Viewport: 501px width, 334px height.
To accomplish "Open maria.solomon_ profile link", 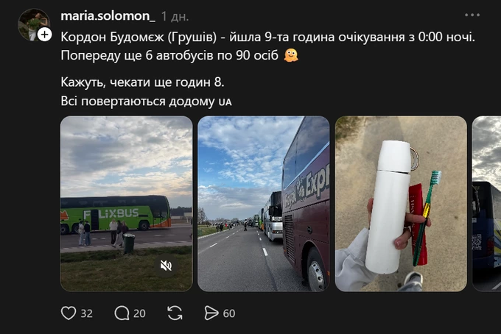I will [108, 15].
